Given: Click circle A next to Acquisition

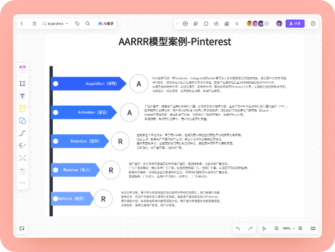Looking at the screenshot, I should (139, 84).
